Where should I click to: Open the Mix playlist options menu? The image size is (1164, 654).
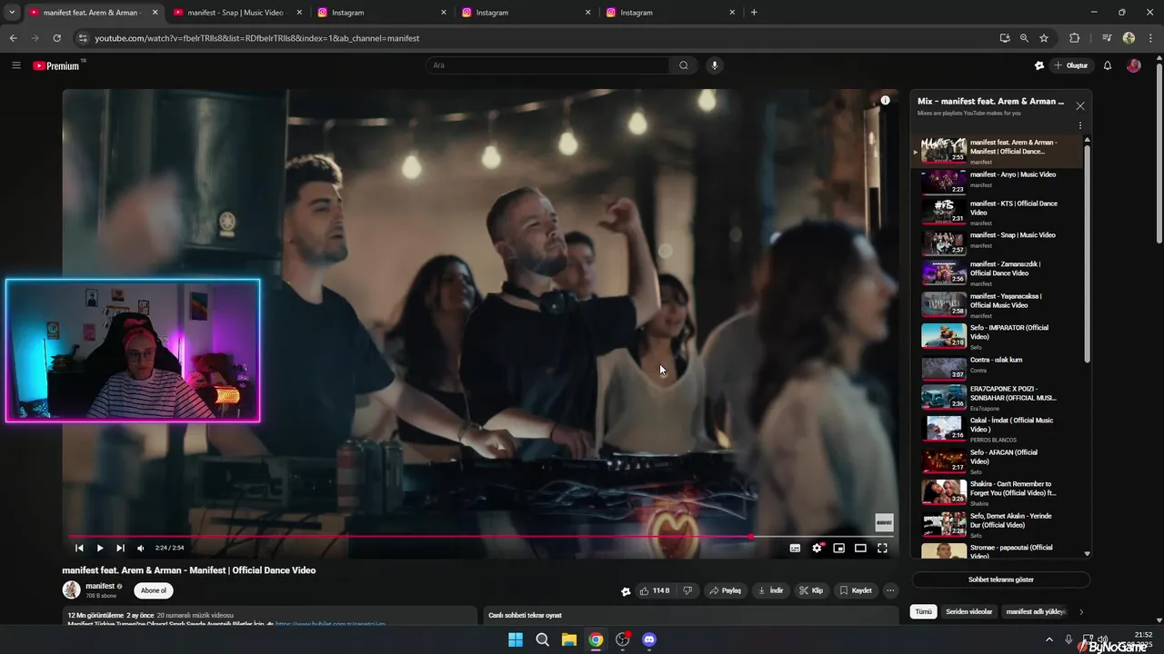pyautogui.click(x=1080, y=125)
